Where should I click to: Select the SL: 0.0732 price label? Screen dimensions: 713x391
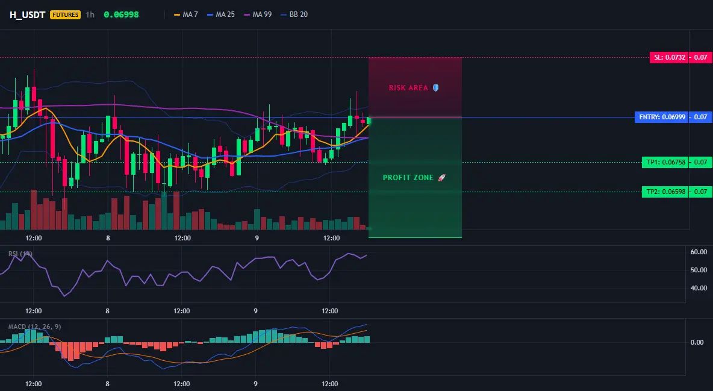tap(669, 57)
